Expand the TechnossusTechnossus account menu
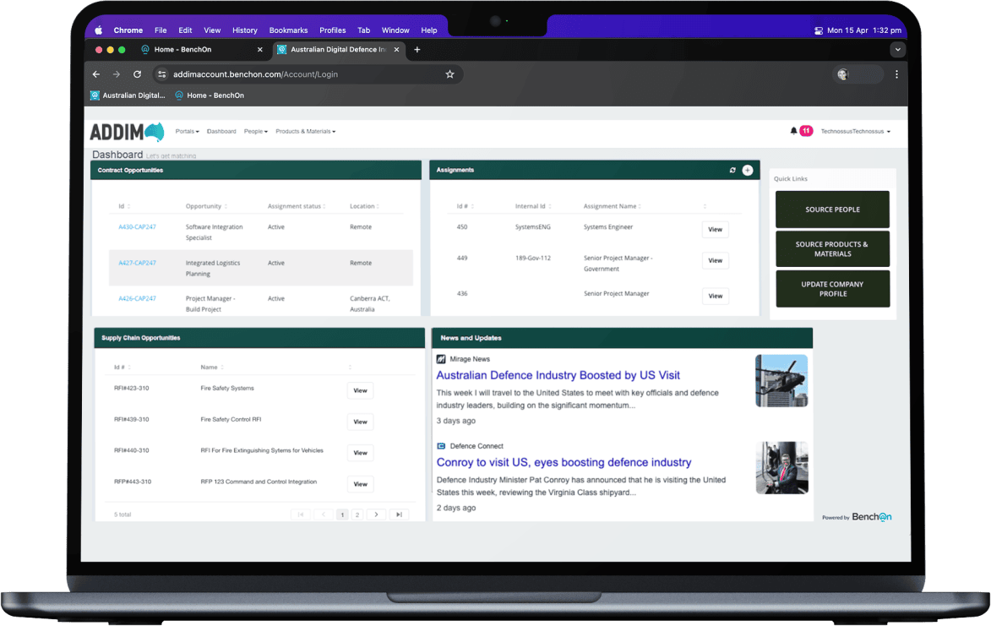The image size is (991, 626). coord(853,131)
